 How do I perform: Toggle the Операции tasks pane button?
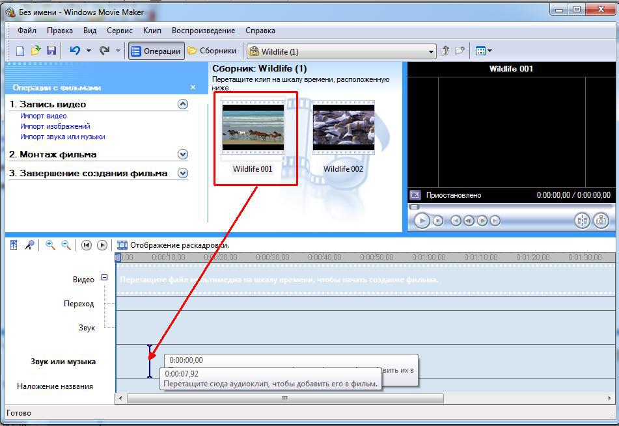point(156,51)
